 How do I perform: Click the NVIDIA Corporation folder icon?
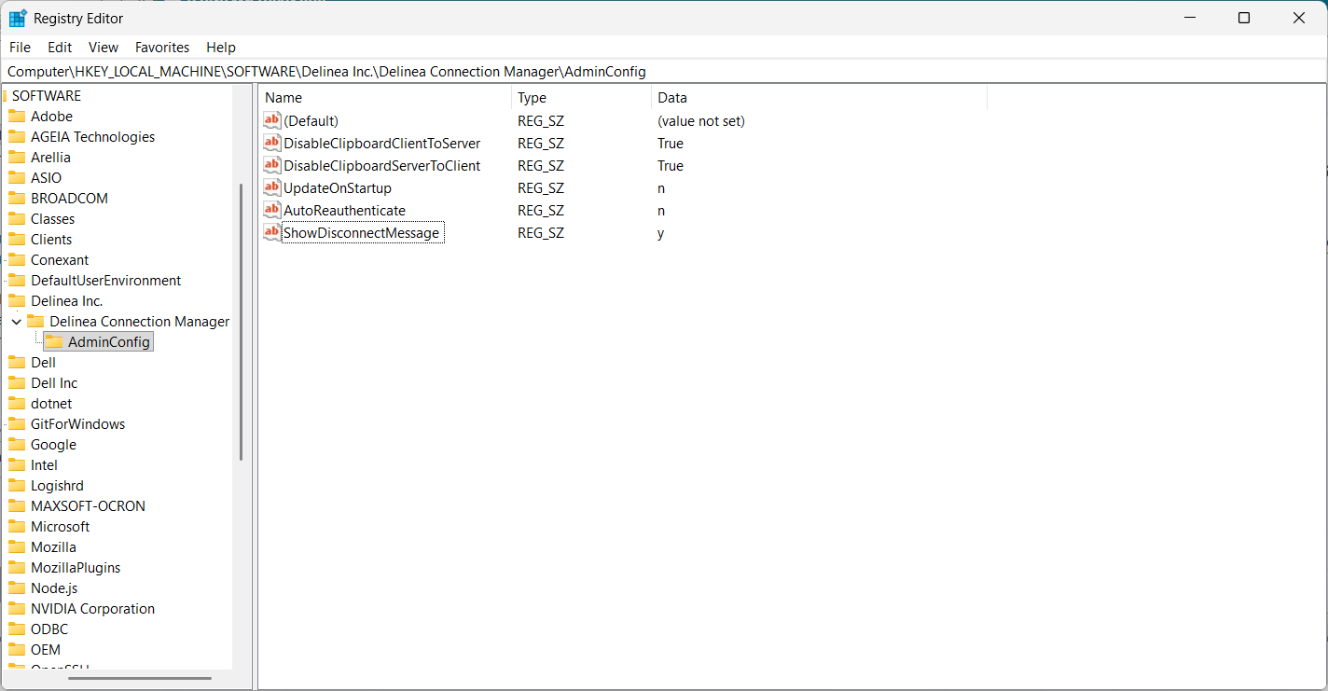click(x=17, y=609)
